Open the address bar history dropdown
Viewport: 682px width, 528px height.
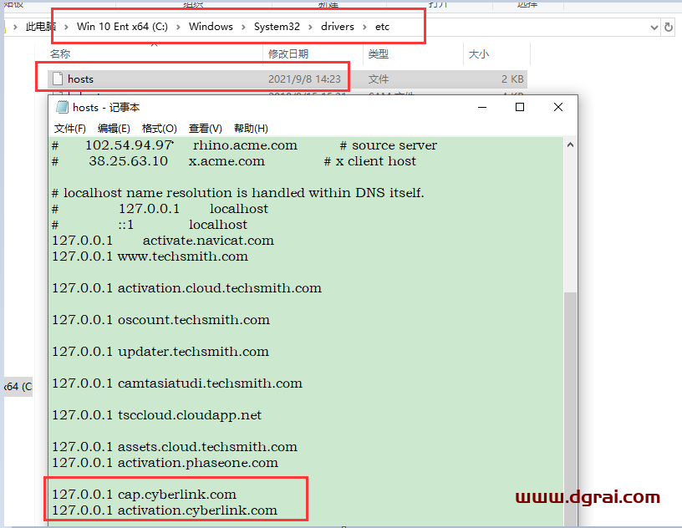point(654,28)
